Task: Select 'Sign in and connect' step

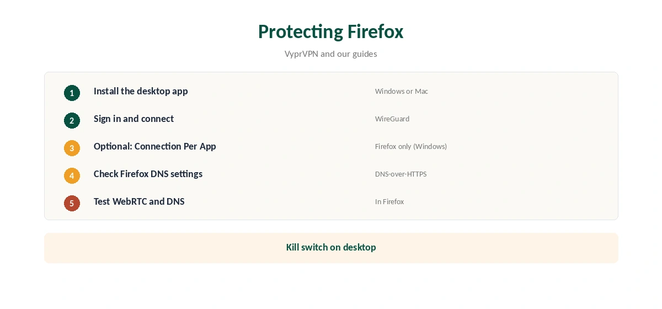Action: point(134,119)
